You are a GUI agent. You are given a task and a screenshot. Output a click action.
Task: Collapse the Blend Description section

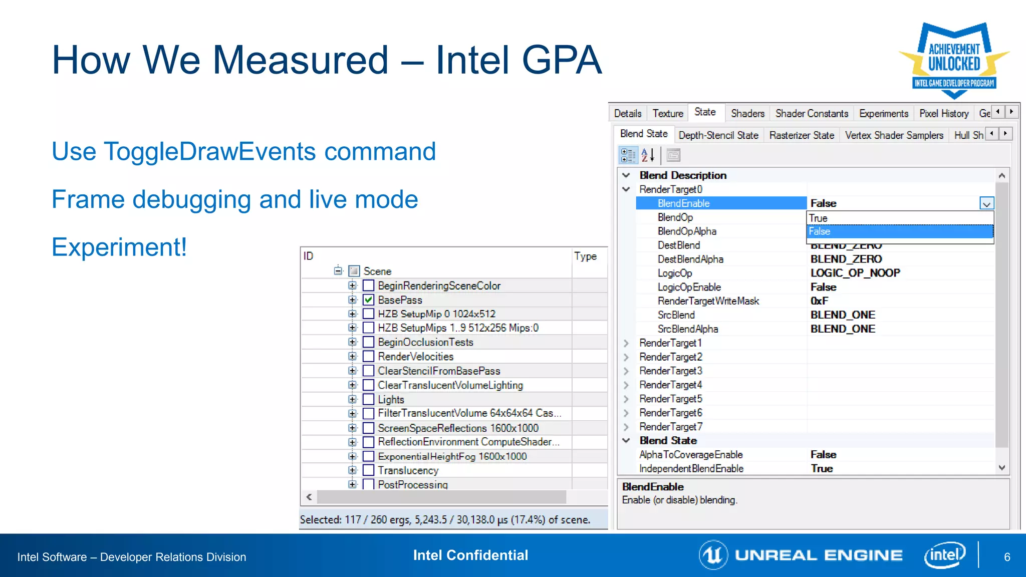626,175
